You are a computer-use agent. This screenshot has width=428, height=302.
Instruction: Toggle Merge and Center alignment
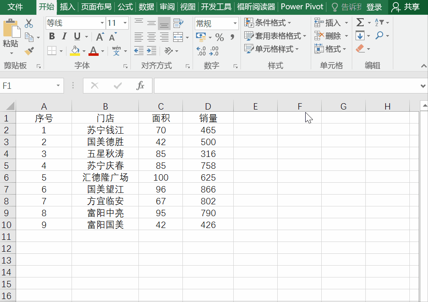[178, 37]
